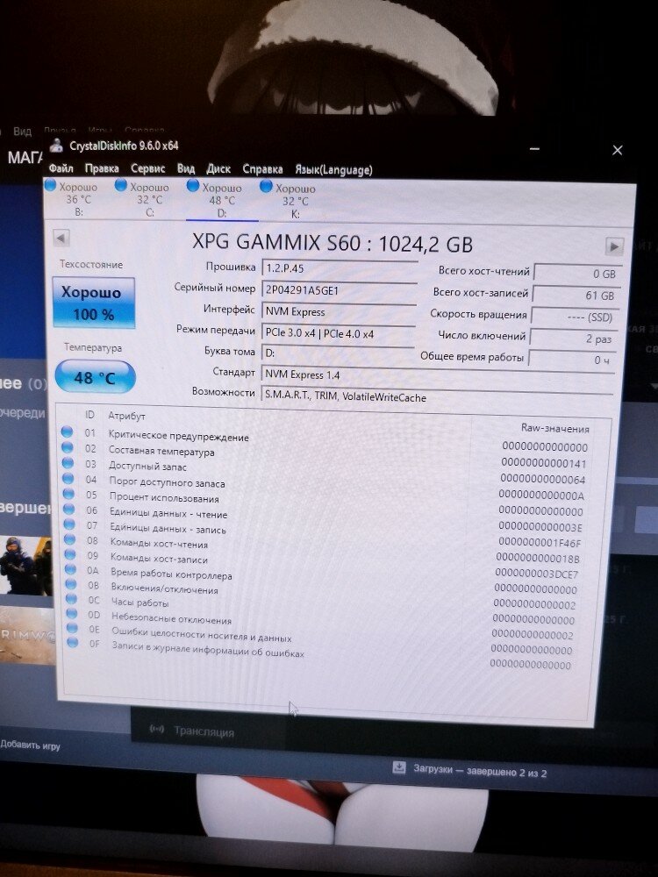Open the Язык(Language) menu

333,169
